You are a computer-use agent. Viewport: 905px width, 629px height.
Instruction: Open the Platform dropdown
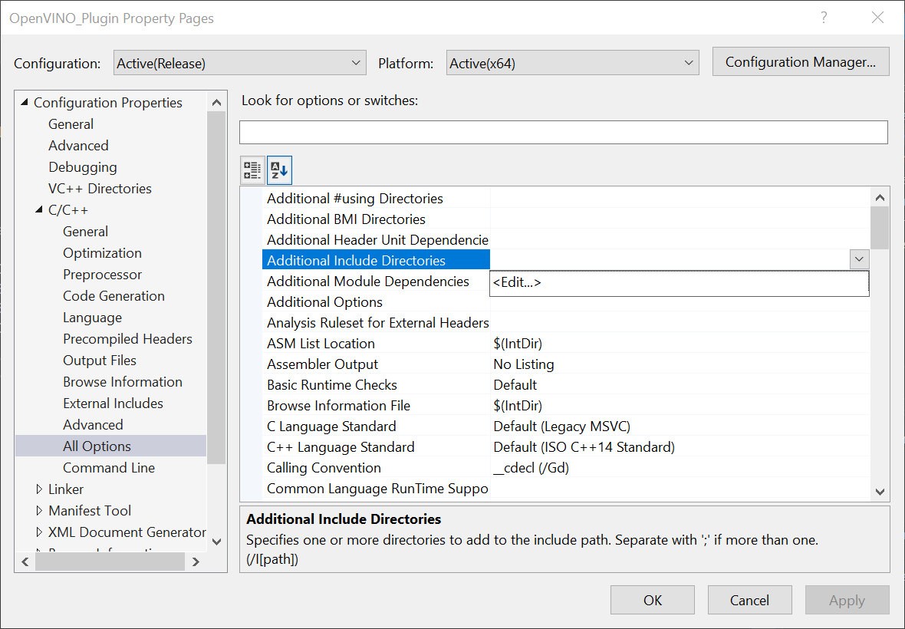pyautogui.click(x=572, y=64)
